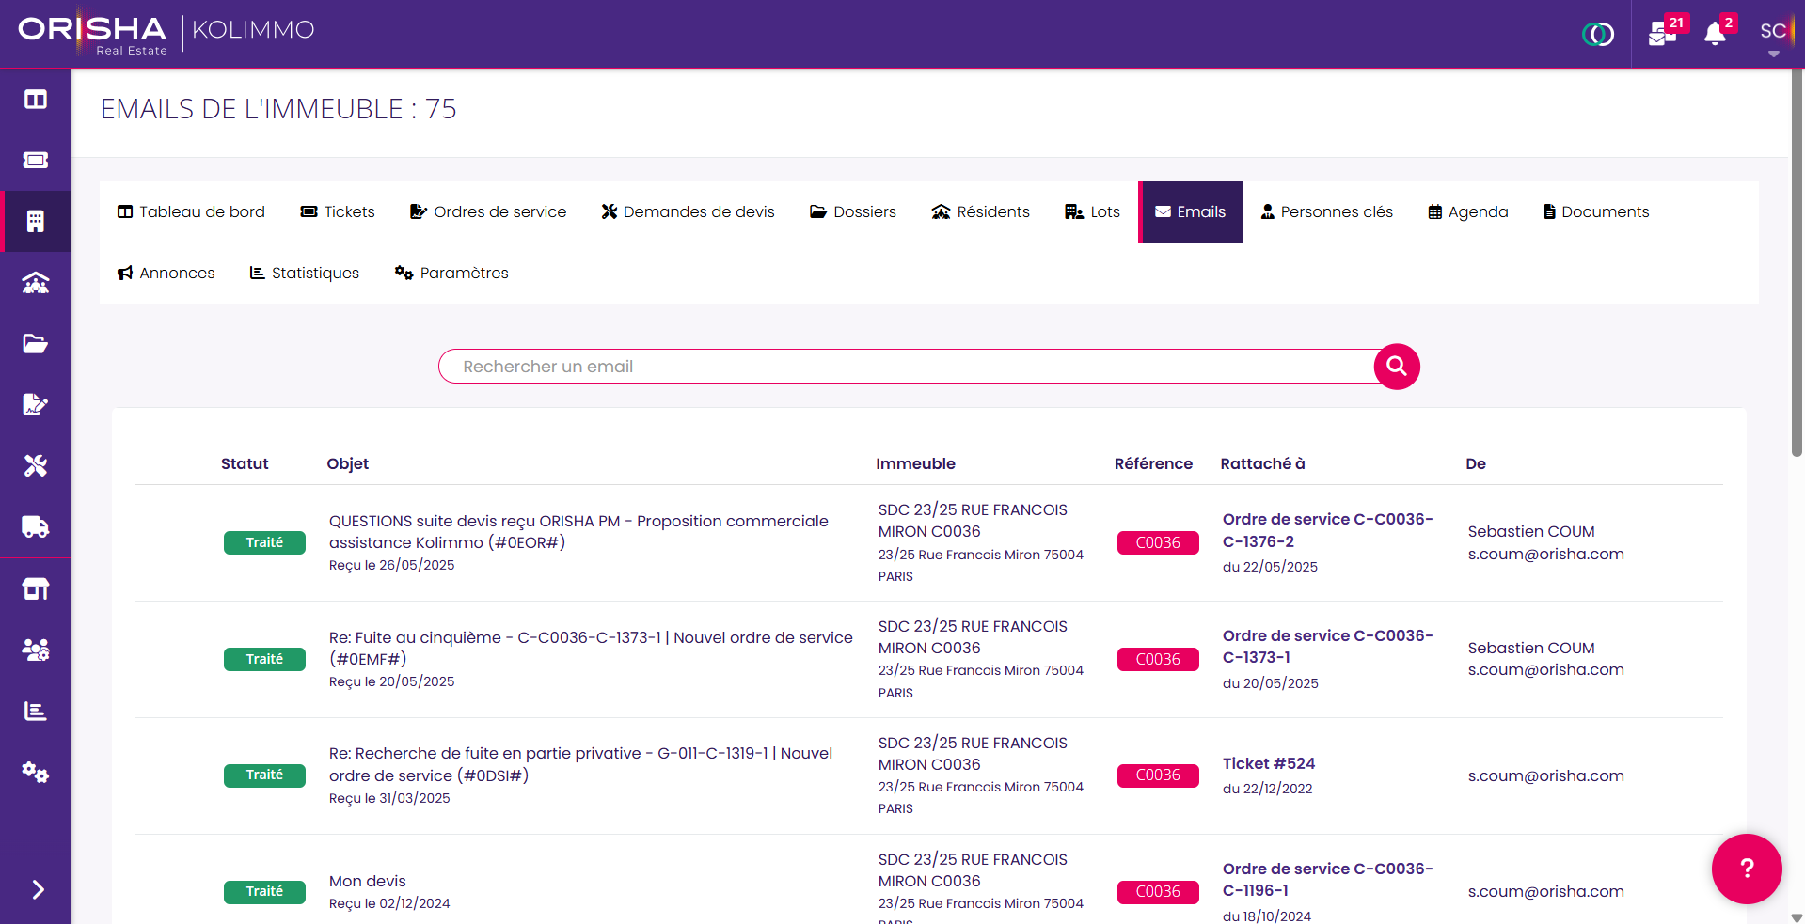Open the statistics chart icon in sidebar
The image size is (1805, 924).
point(36,712)
